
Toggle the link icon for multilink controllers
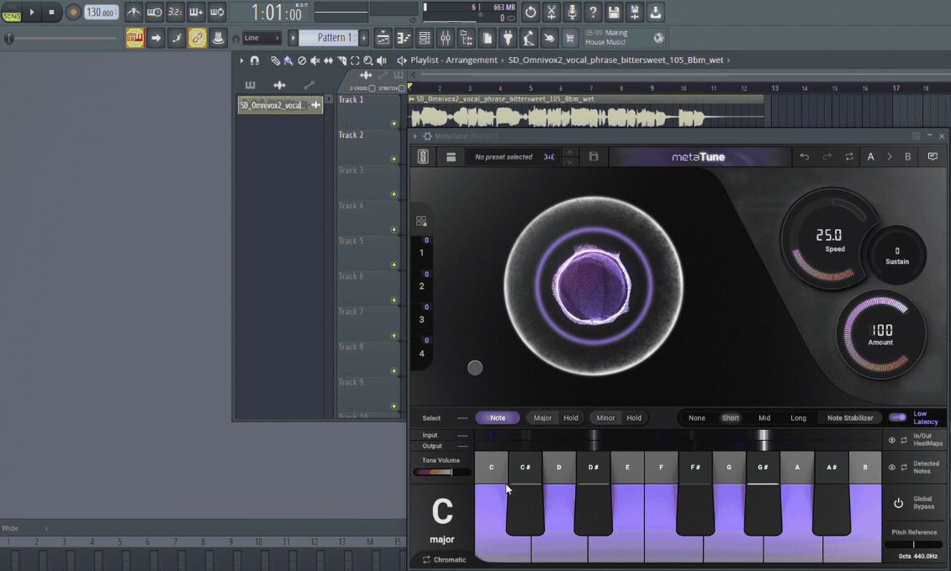click(x=197, y=38)
